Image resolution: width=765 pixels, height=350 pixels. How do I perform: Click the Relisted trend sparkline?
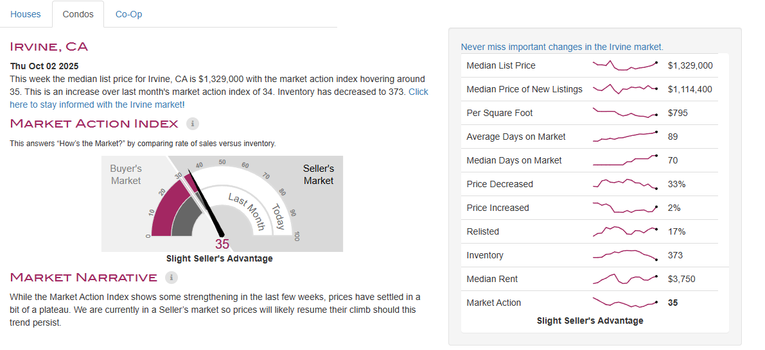click(x=624, y=231)
